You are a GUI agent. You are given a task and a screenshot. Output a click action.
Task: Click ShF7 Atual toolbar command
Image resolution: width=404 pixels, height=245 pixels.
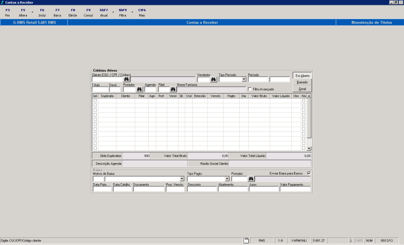tap(104, 13)
